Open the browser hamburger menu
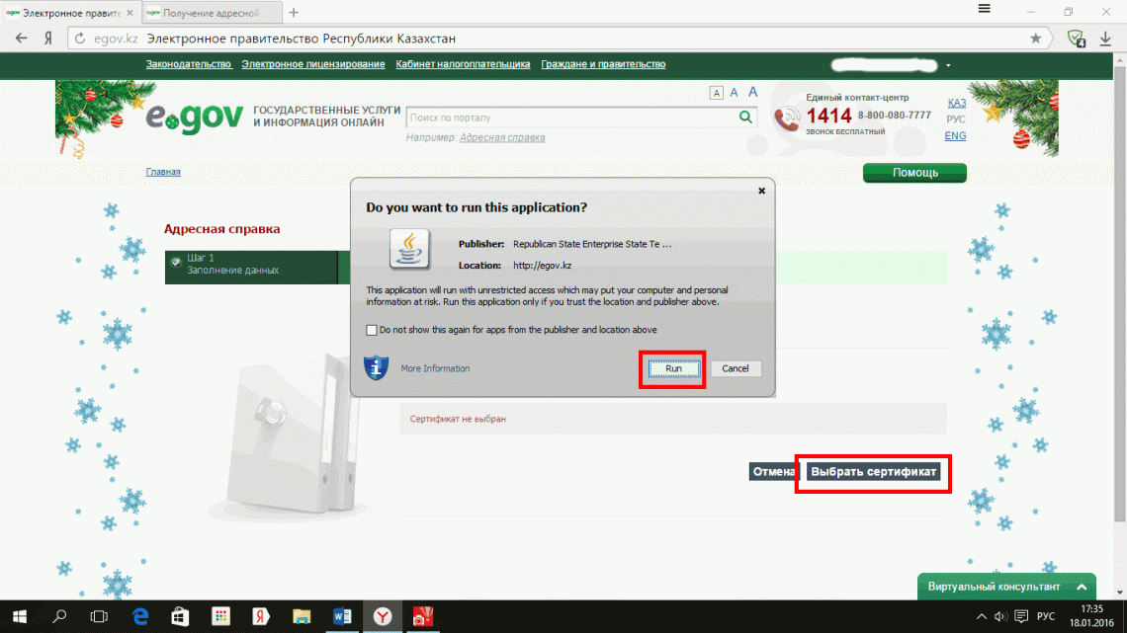The image size is (1127, 633). tap(984, 9)
